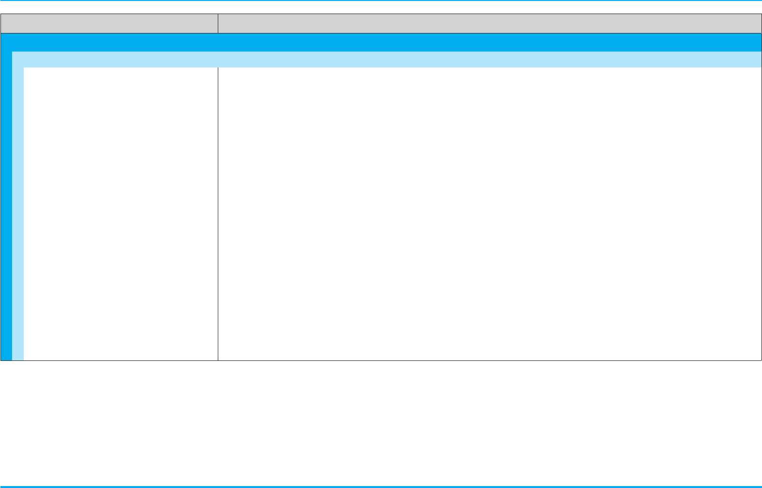Click the wide right gray header cell
Viewport: 762px width, 488px height.
click(489, 23)
